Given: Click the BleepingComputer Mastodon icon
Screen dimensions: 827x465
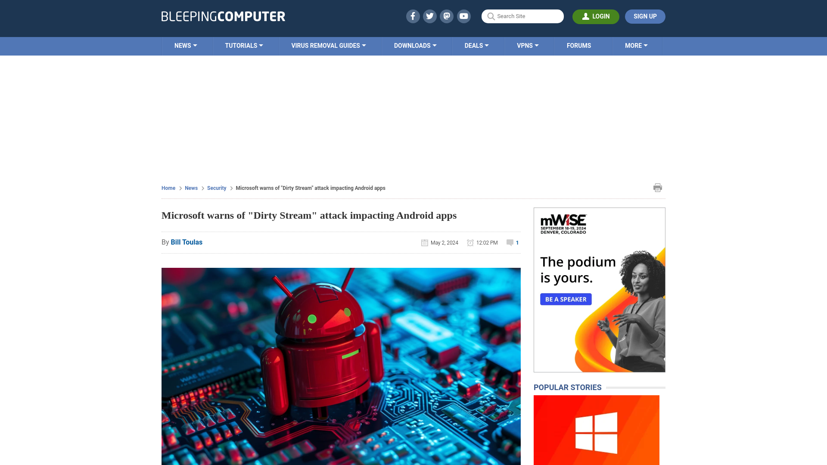Looking at the screenshot, I should click(x=446, y=16).
